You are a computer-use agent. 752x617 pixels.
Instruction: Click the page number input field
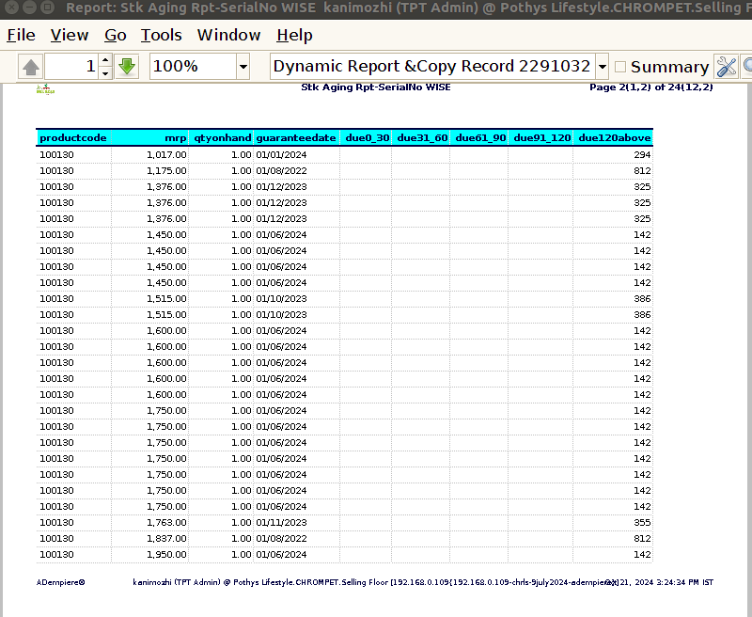coord(71,66)
